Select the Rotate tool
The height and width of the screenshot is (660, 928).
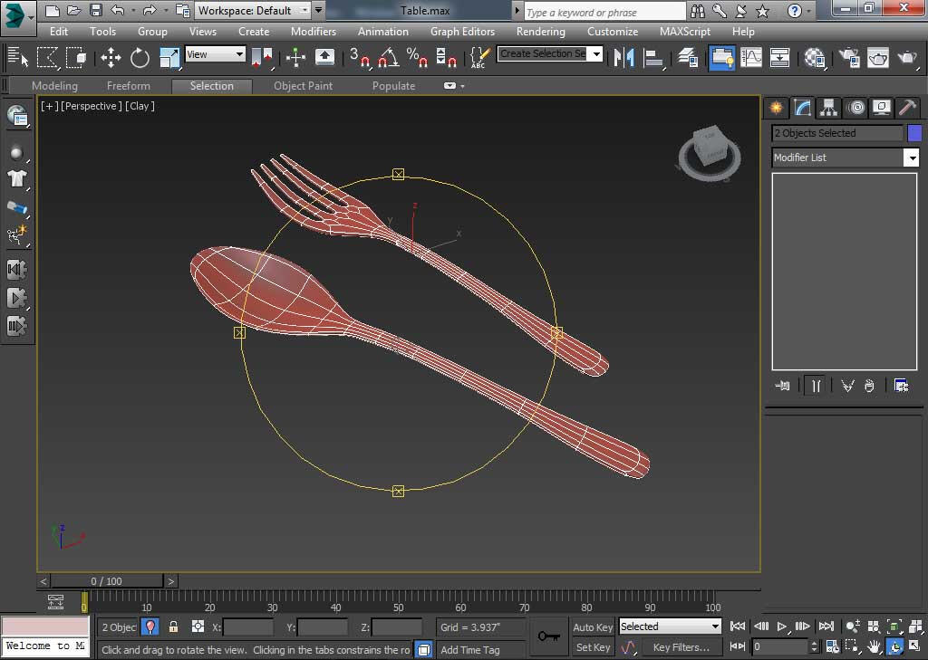[x=140, y=58]
